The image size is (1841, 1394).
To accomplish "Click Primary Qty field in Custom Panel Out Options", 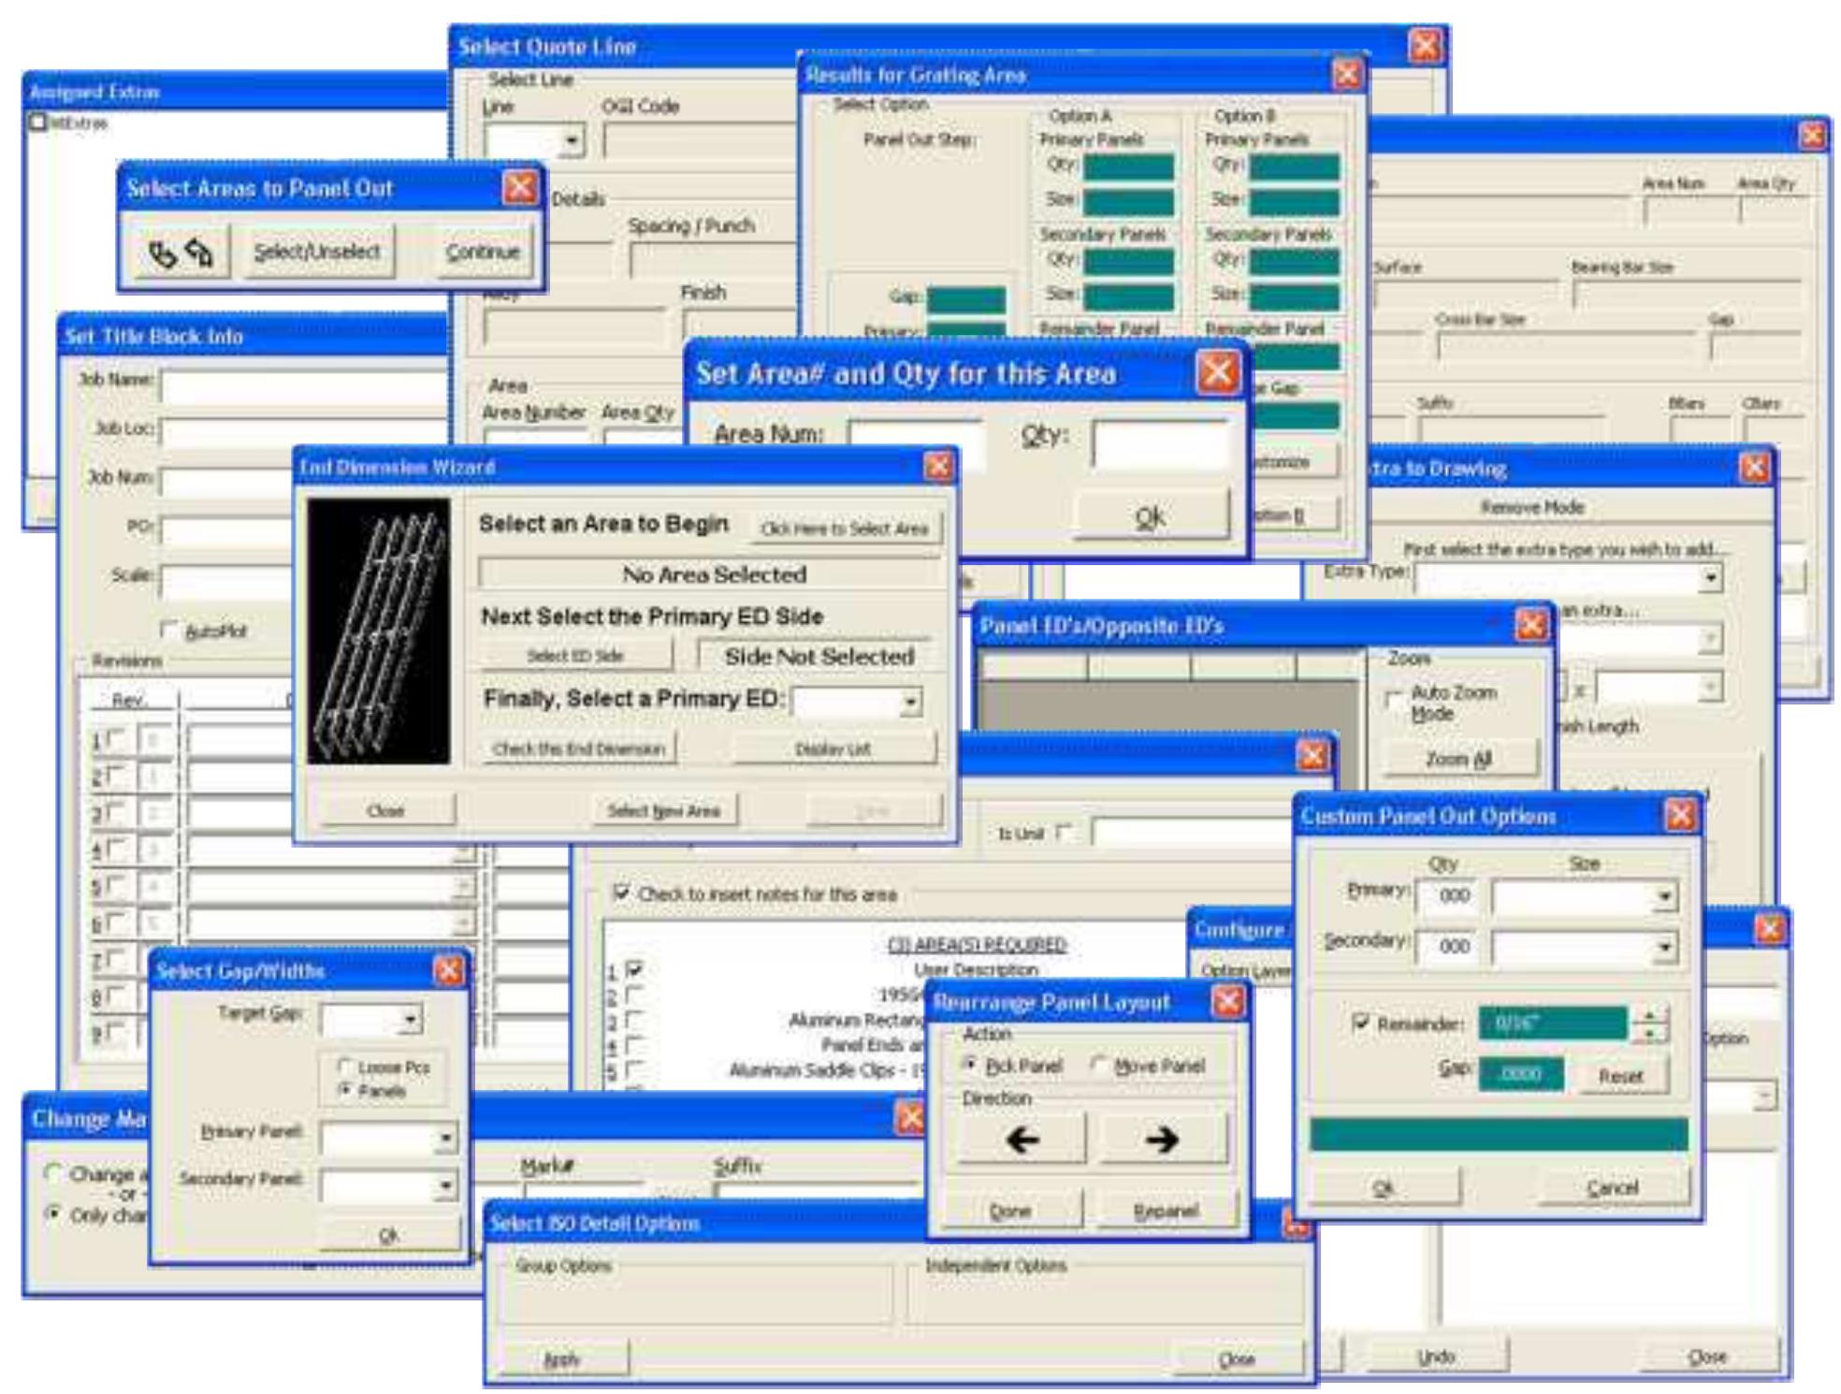I will 1446,896.
